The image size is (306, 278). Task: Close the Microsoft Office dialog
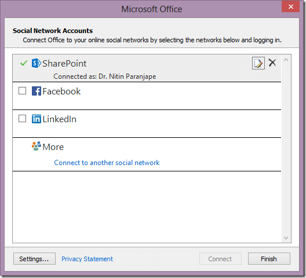click(291, 7)
